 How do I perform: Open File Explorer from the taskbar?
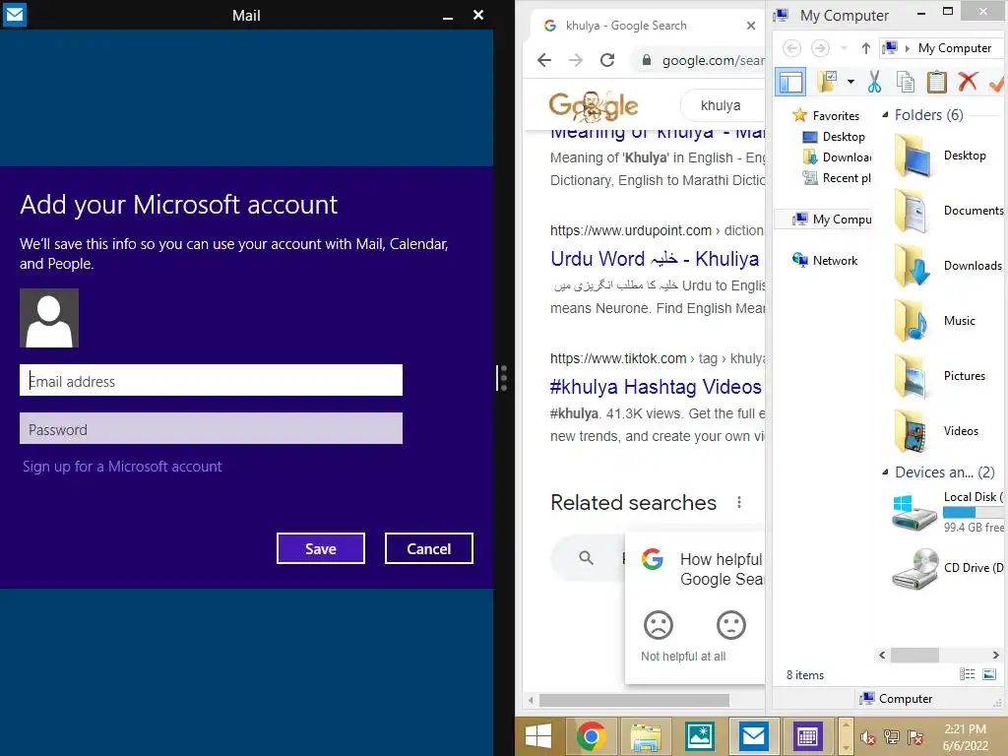pos(646,736)
